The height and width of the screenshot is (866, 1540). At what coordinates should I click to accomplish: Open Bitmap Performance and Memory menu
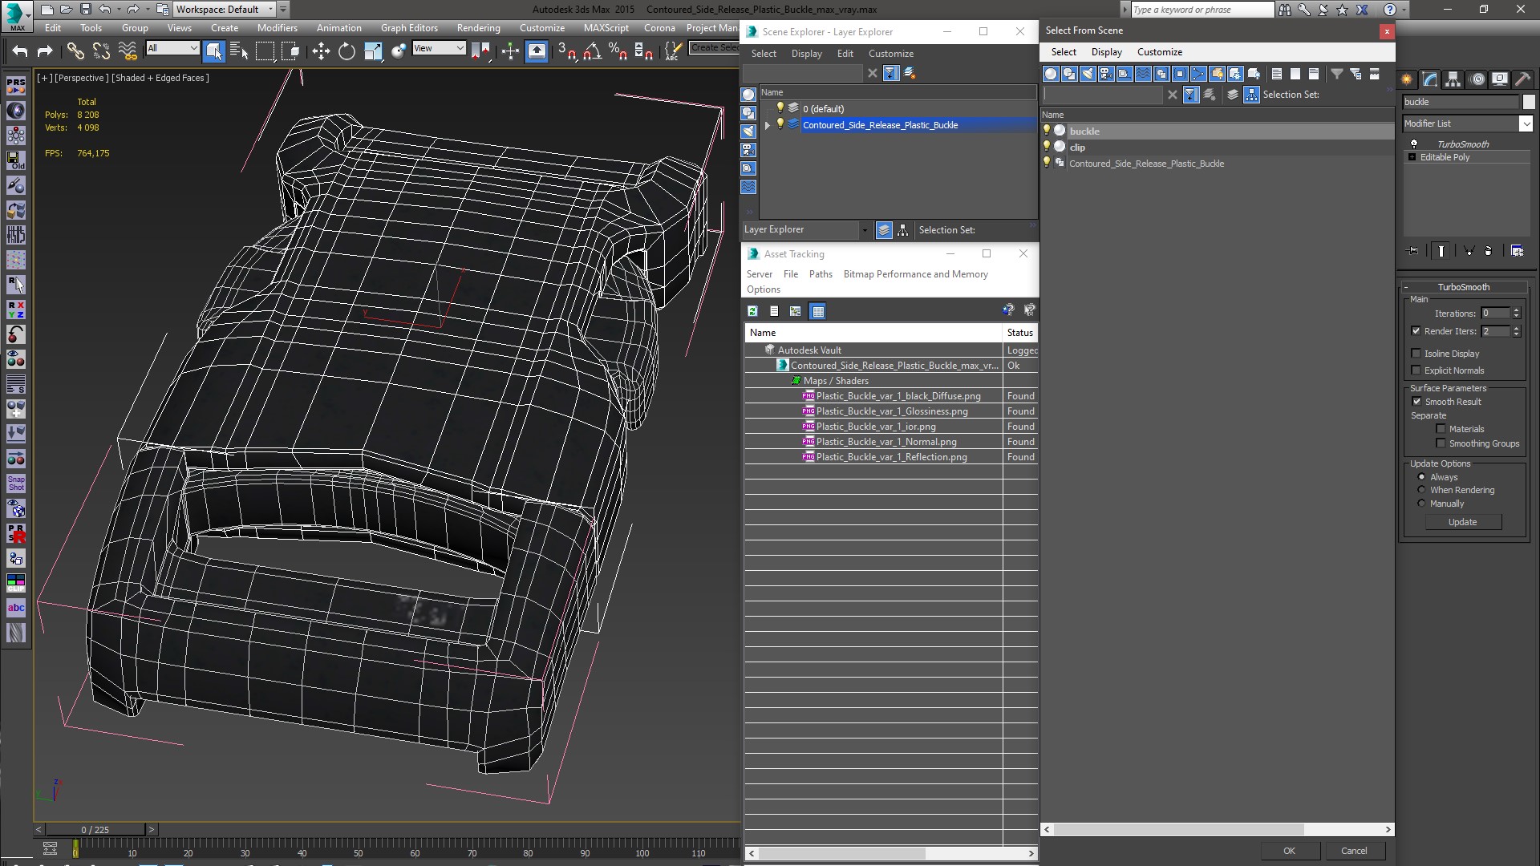915,274
